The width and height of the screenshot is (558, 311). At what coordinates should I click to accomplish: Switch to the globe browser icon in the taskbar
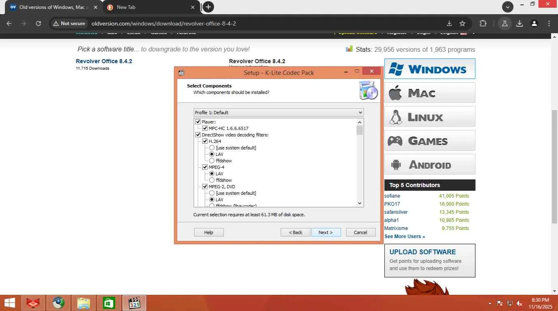(x=58, y=303)
